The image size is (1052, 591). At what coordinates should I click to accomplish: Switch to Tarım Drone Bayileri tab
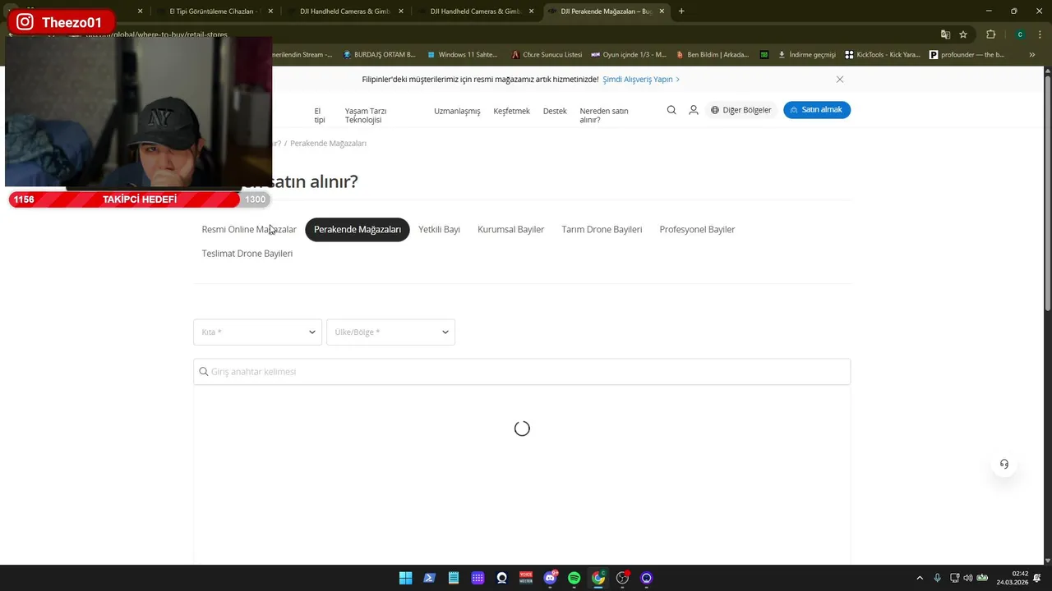(x=602, y=230)
